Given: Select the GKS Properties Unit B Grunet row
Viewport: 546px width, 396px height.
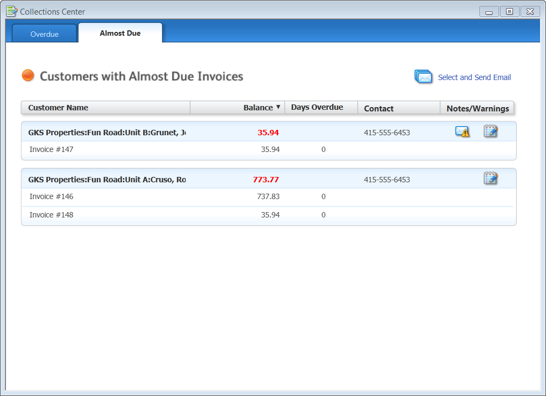Looking at the screenshot, I should (x=106, y=133).
